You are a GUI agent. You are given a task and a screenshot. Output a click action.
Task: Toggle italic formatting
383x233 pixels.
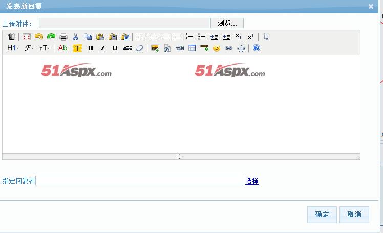click(x=102, y=48)
